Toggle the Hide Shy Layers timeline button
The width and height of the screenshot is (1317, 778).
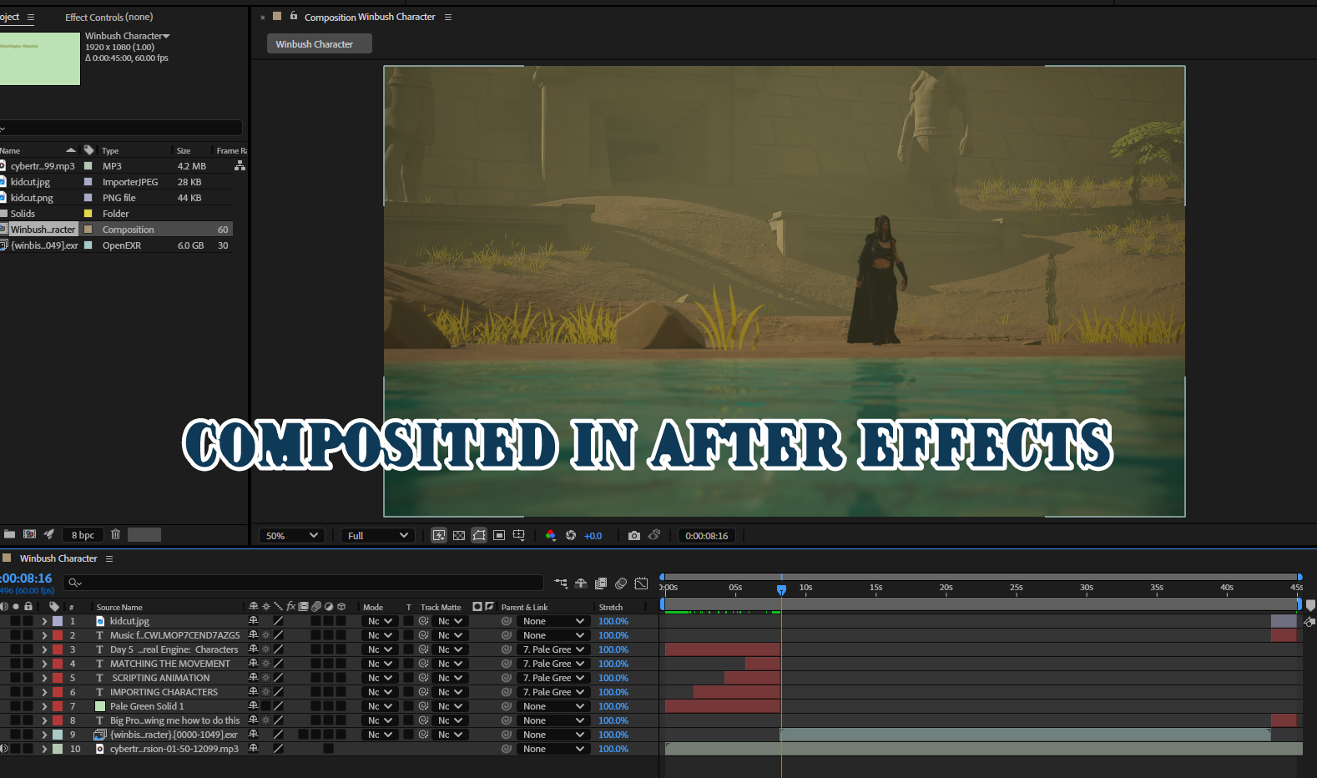[x=581, y=583]
